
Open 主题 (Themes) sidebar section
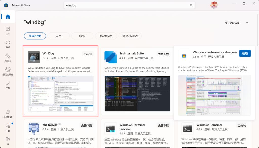pos(8,85)
